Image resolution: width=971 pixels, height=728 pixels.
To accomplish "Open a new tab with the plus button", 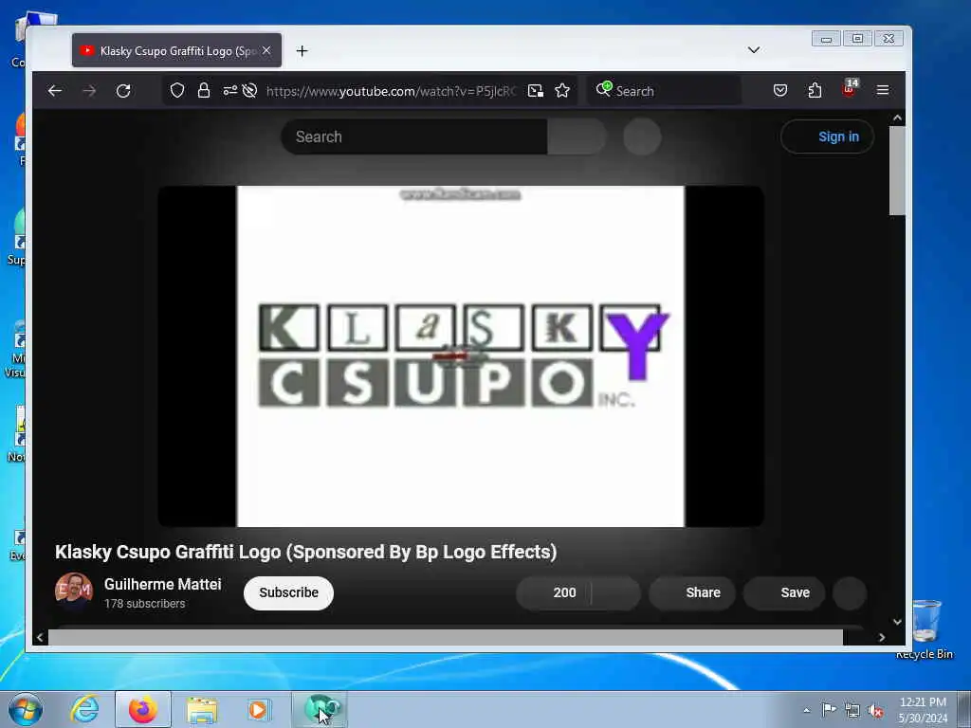I will coord(302,51).
